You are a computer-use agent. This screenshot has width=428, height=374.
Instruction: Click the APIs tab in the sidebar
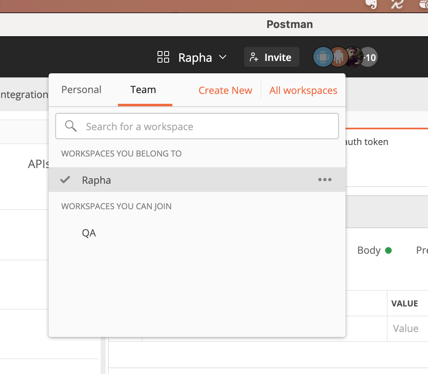pos(38,164)
